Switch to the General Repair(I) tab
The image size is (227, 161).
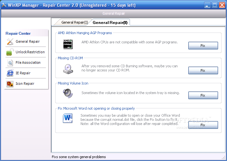click(x=75, y=22)
